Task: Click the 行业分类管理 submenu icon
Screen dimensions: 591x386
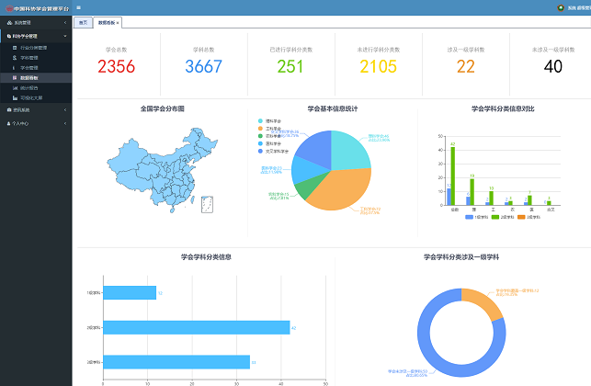Action: tap(15, 48)
